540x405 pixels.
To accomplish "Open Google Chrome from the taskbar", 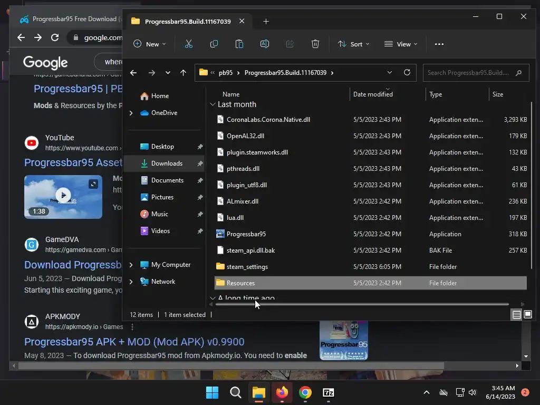I will click(305, 392).
